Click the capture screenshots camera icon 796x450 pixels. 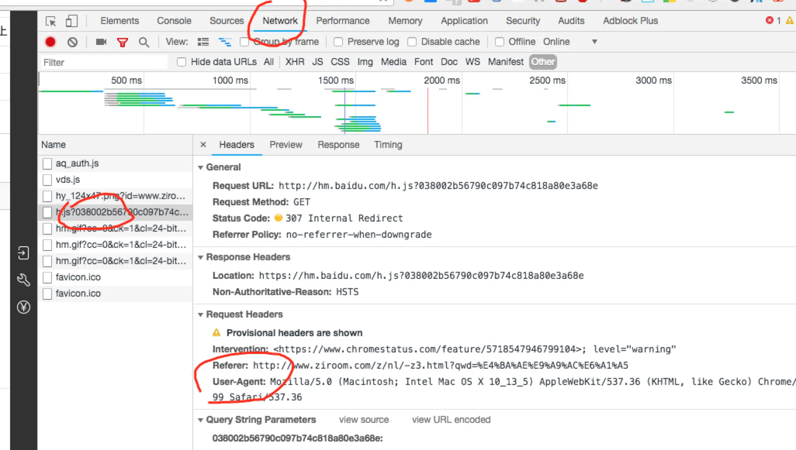click(x=101, y=42)
